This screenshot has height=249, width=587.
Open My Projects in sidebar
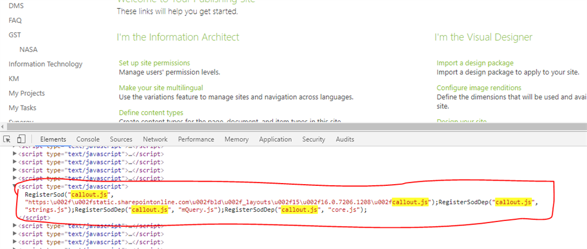pos(26,94)
